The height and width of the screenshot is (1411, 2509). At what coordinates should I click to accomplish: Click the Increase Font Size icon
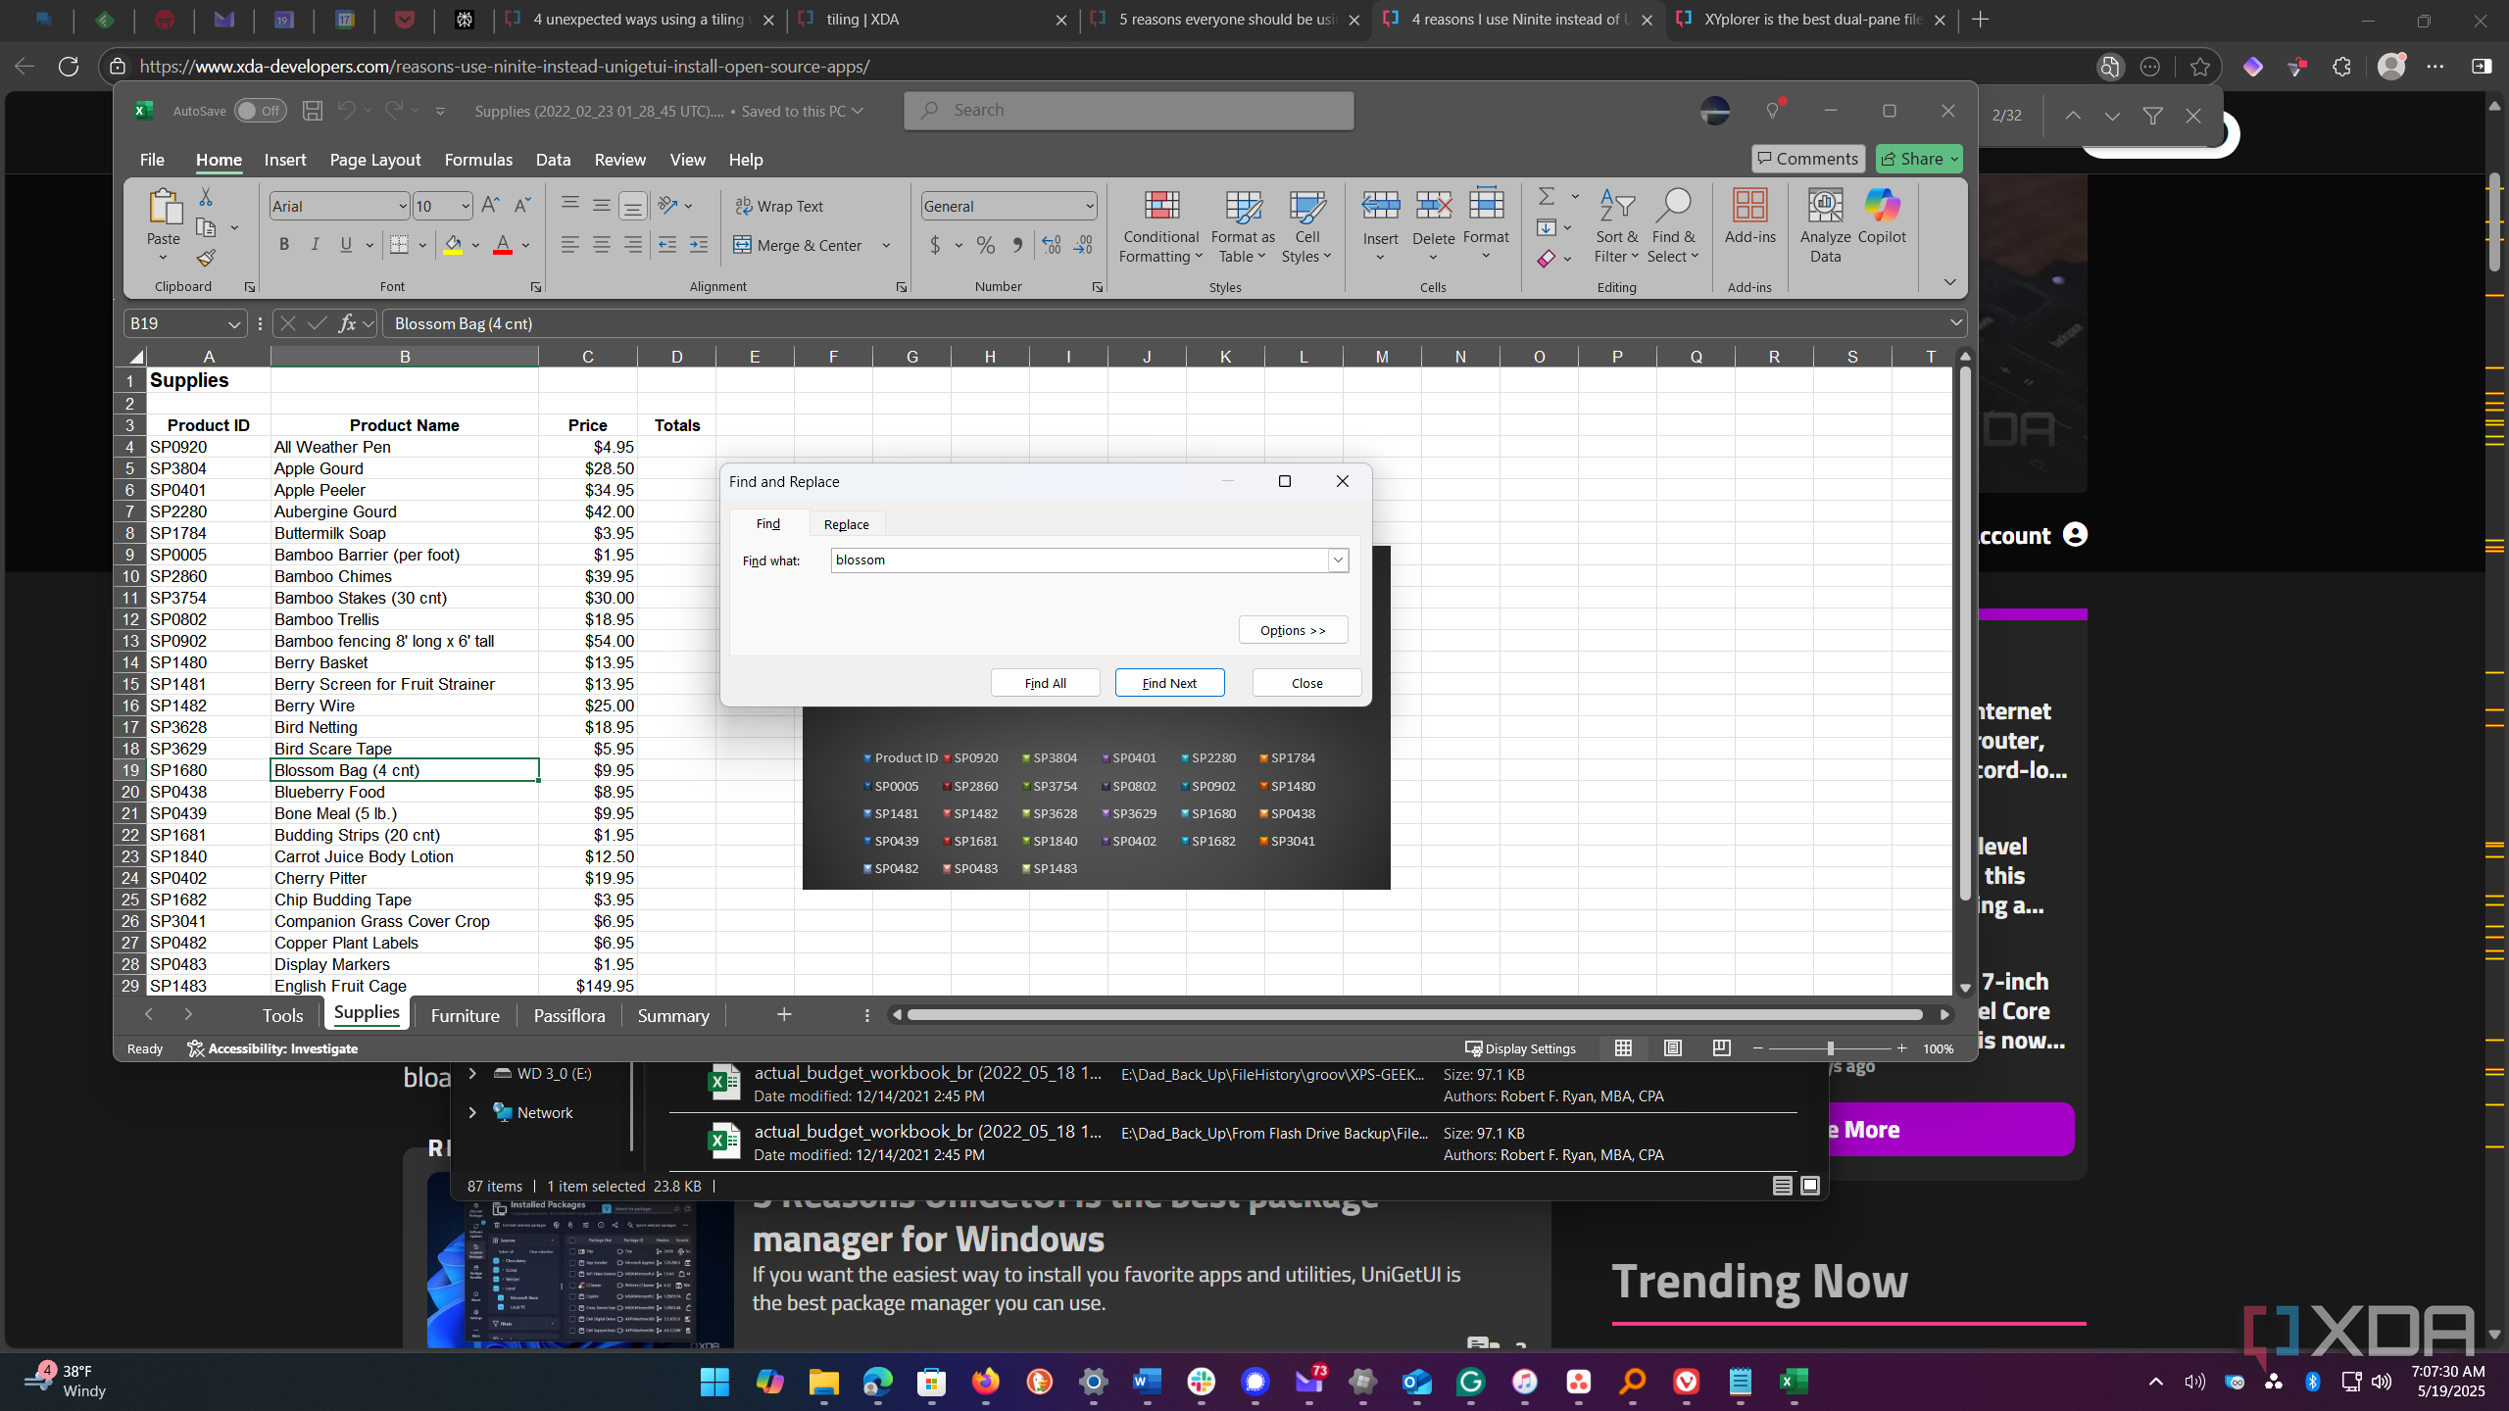pos(490,206)
